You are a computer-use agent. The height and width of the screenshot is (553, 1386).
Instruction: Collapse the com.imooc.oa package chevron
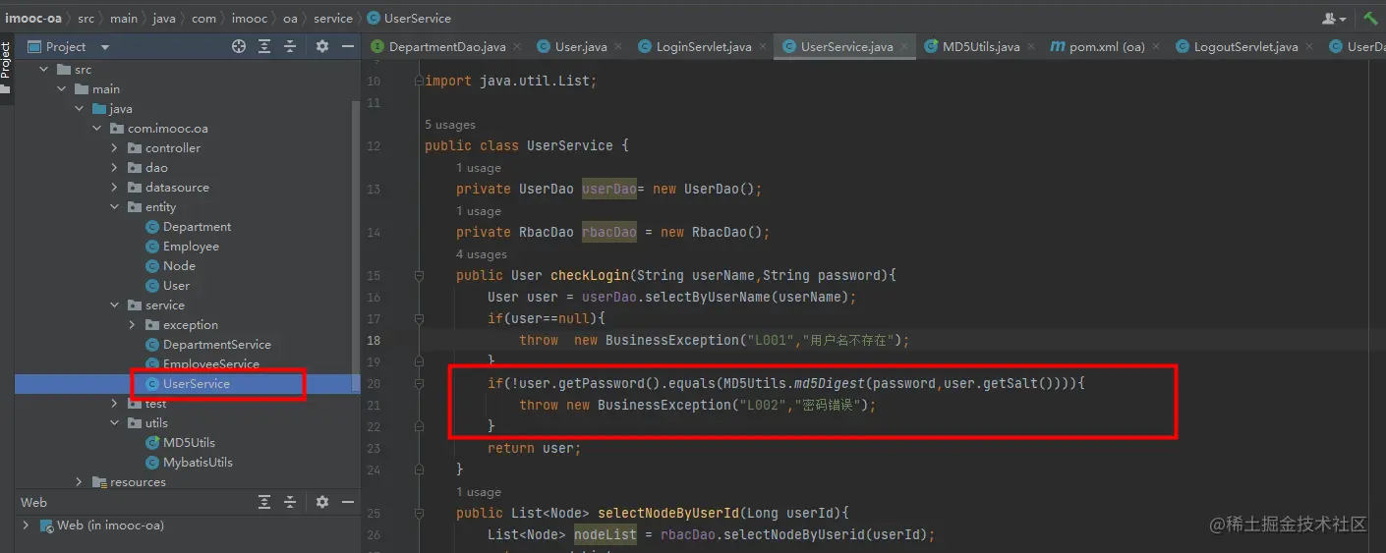(x=97, y=129)
